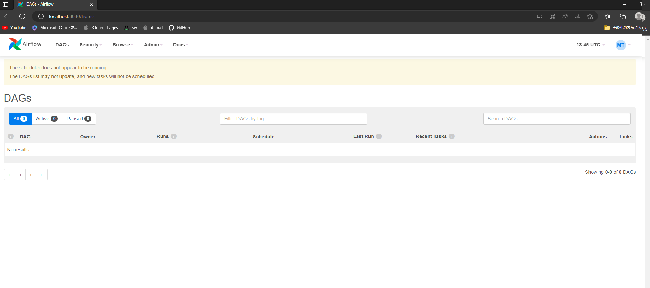Click the info icon beside Last Run

pyautogui.click(x=379, y=136)
